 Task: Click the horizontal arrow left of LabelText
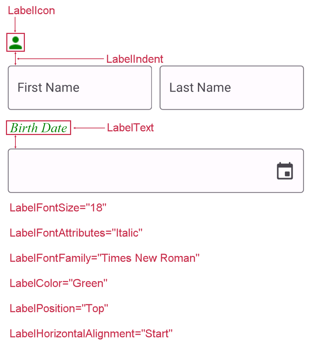click(89, 128)
